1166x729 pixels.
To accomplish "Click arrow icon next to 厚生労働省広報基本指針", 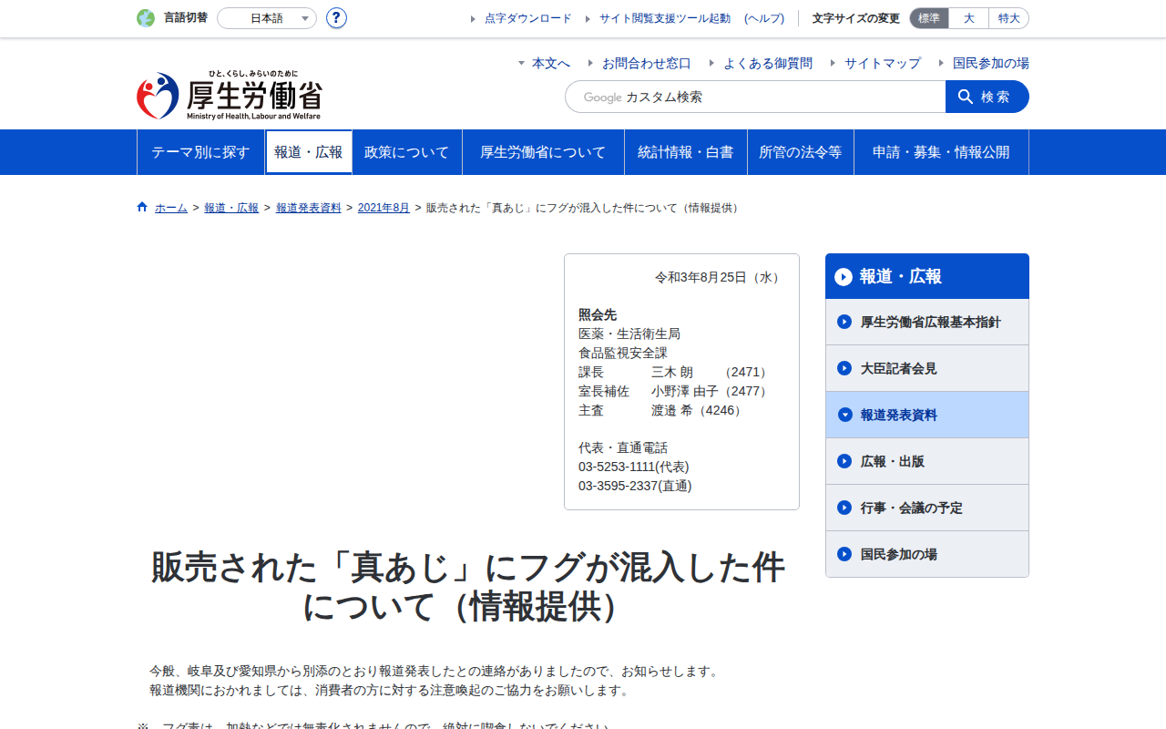I will click(844, 322).
